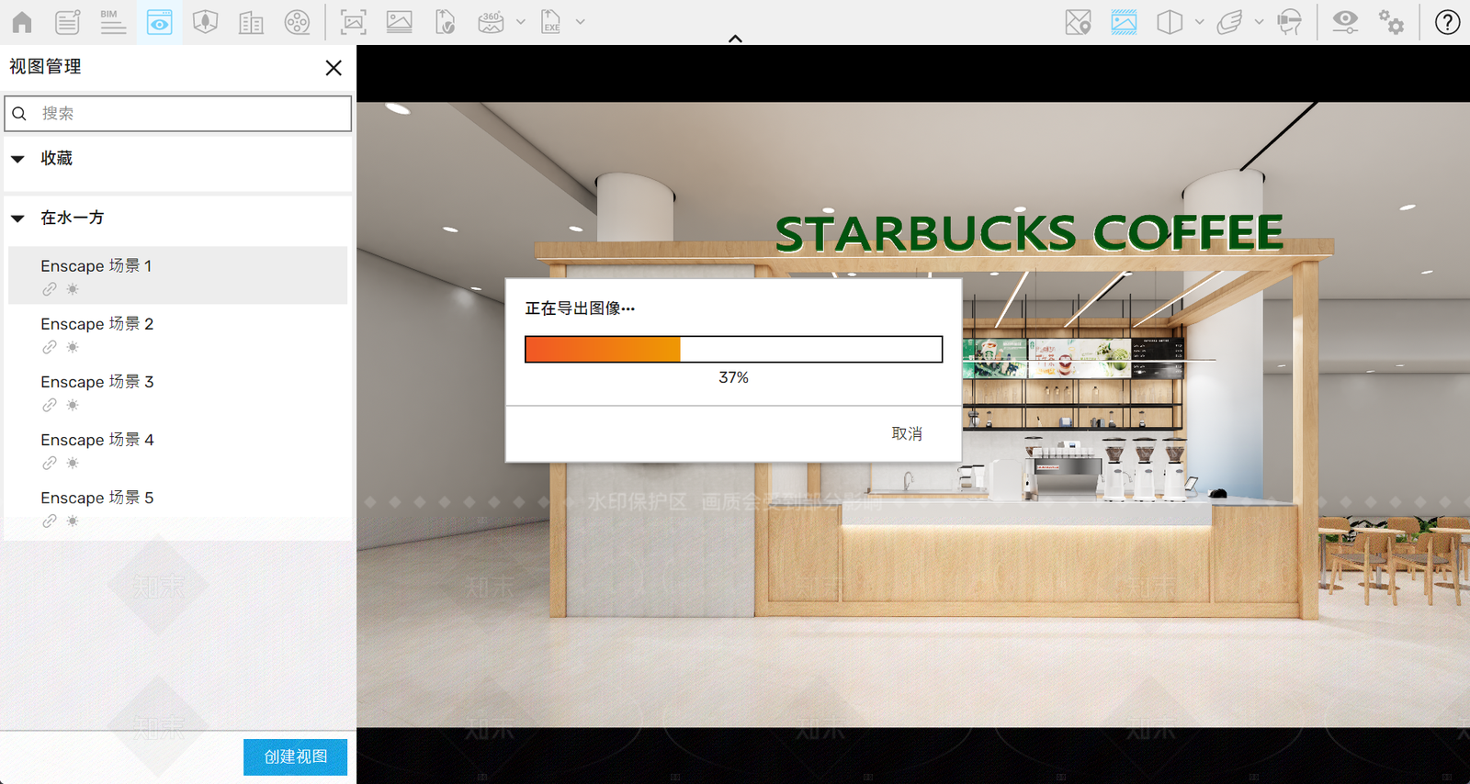Open general settings gears icon
Viewport: 1470px width, 784px height.
(x=1392, y=22)
